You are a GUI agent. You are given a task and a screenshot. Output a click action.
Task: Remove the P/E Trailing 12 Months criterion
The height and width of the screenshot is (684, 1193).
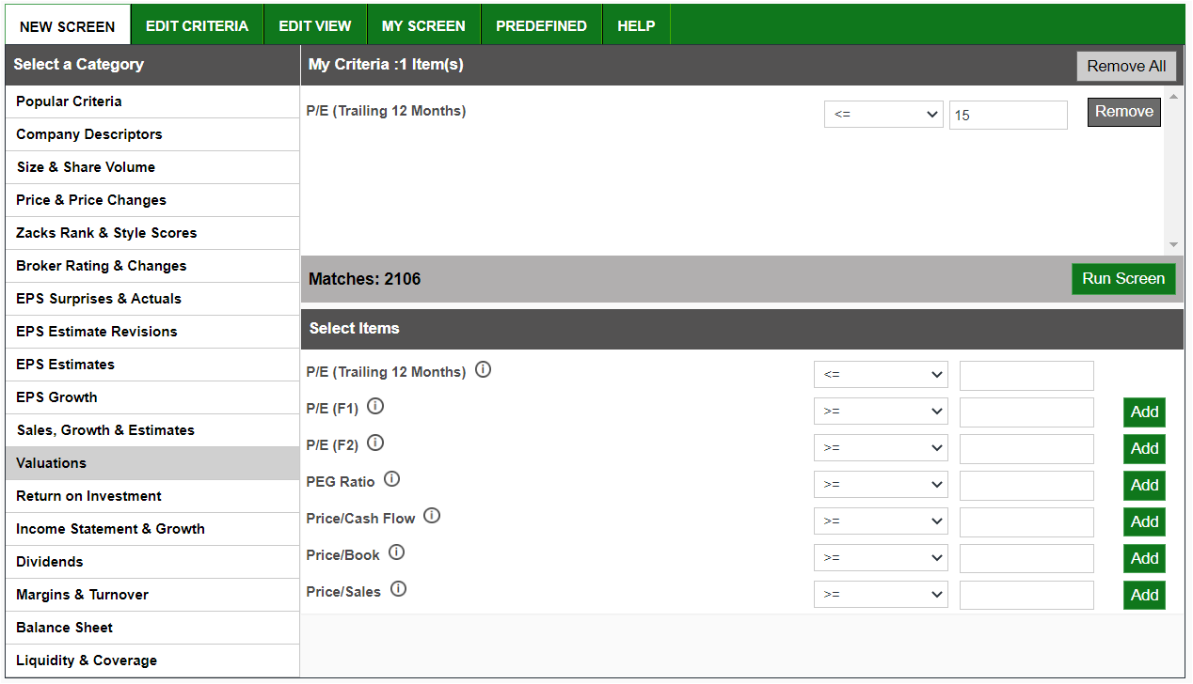tap(1123, 112)
